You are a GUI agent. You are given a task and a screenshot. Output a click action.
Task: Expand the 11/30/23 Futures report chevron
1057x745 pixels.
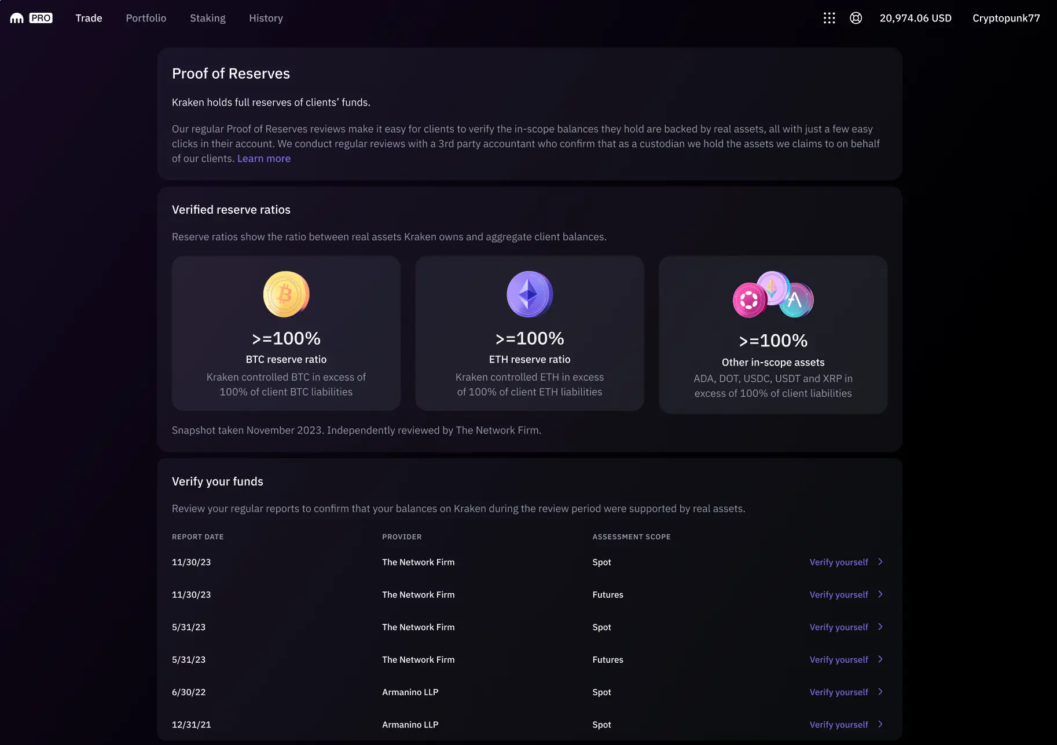880,594
